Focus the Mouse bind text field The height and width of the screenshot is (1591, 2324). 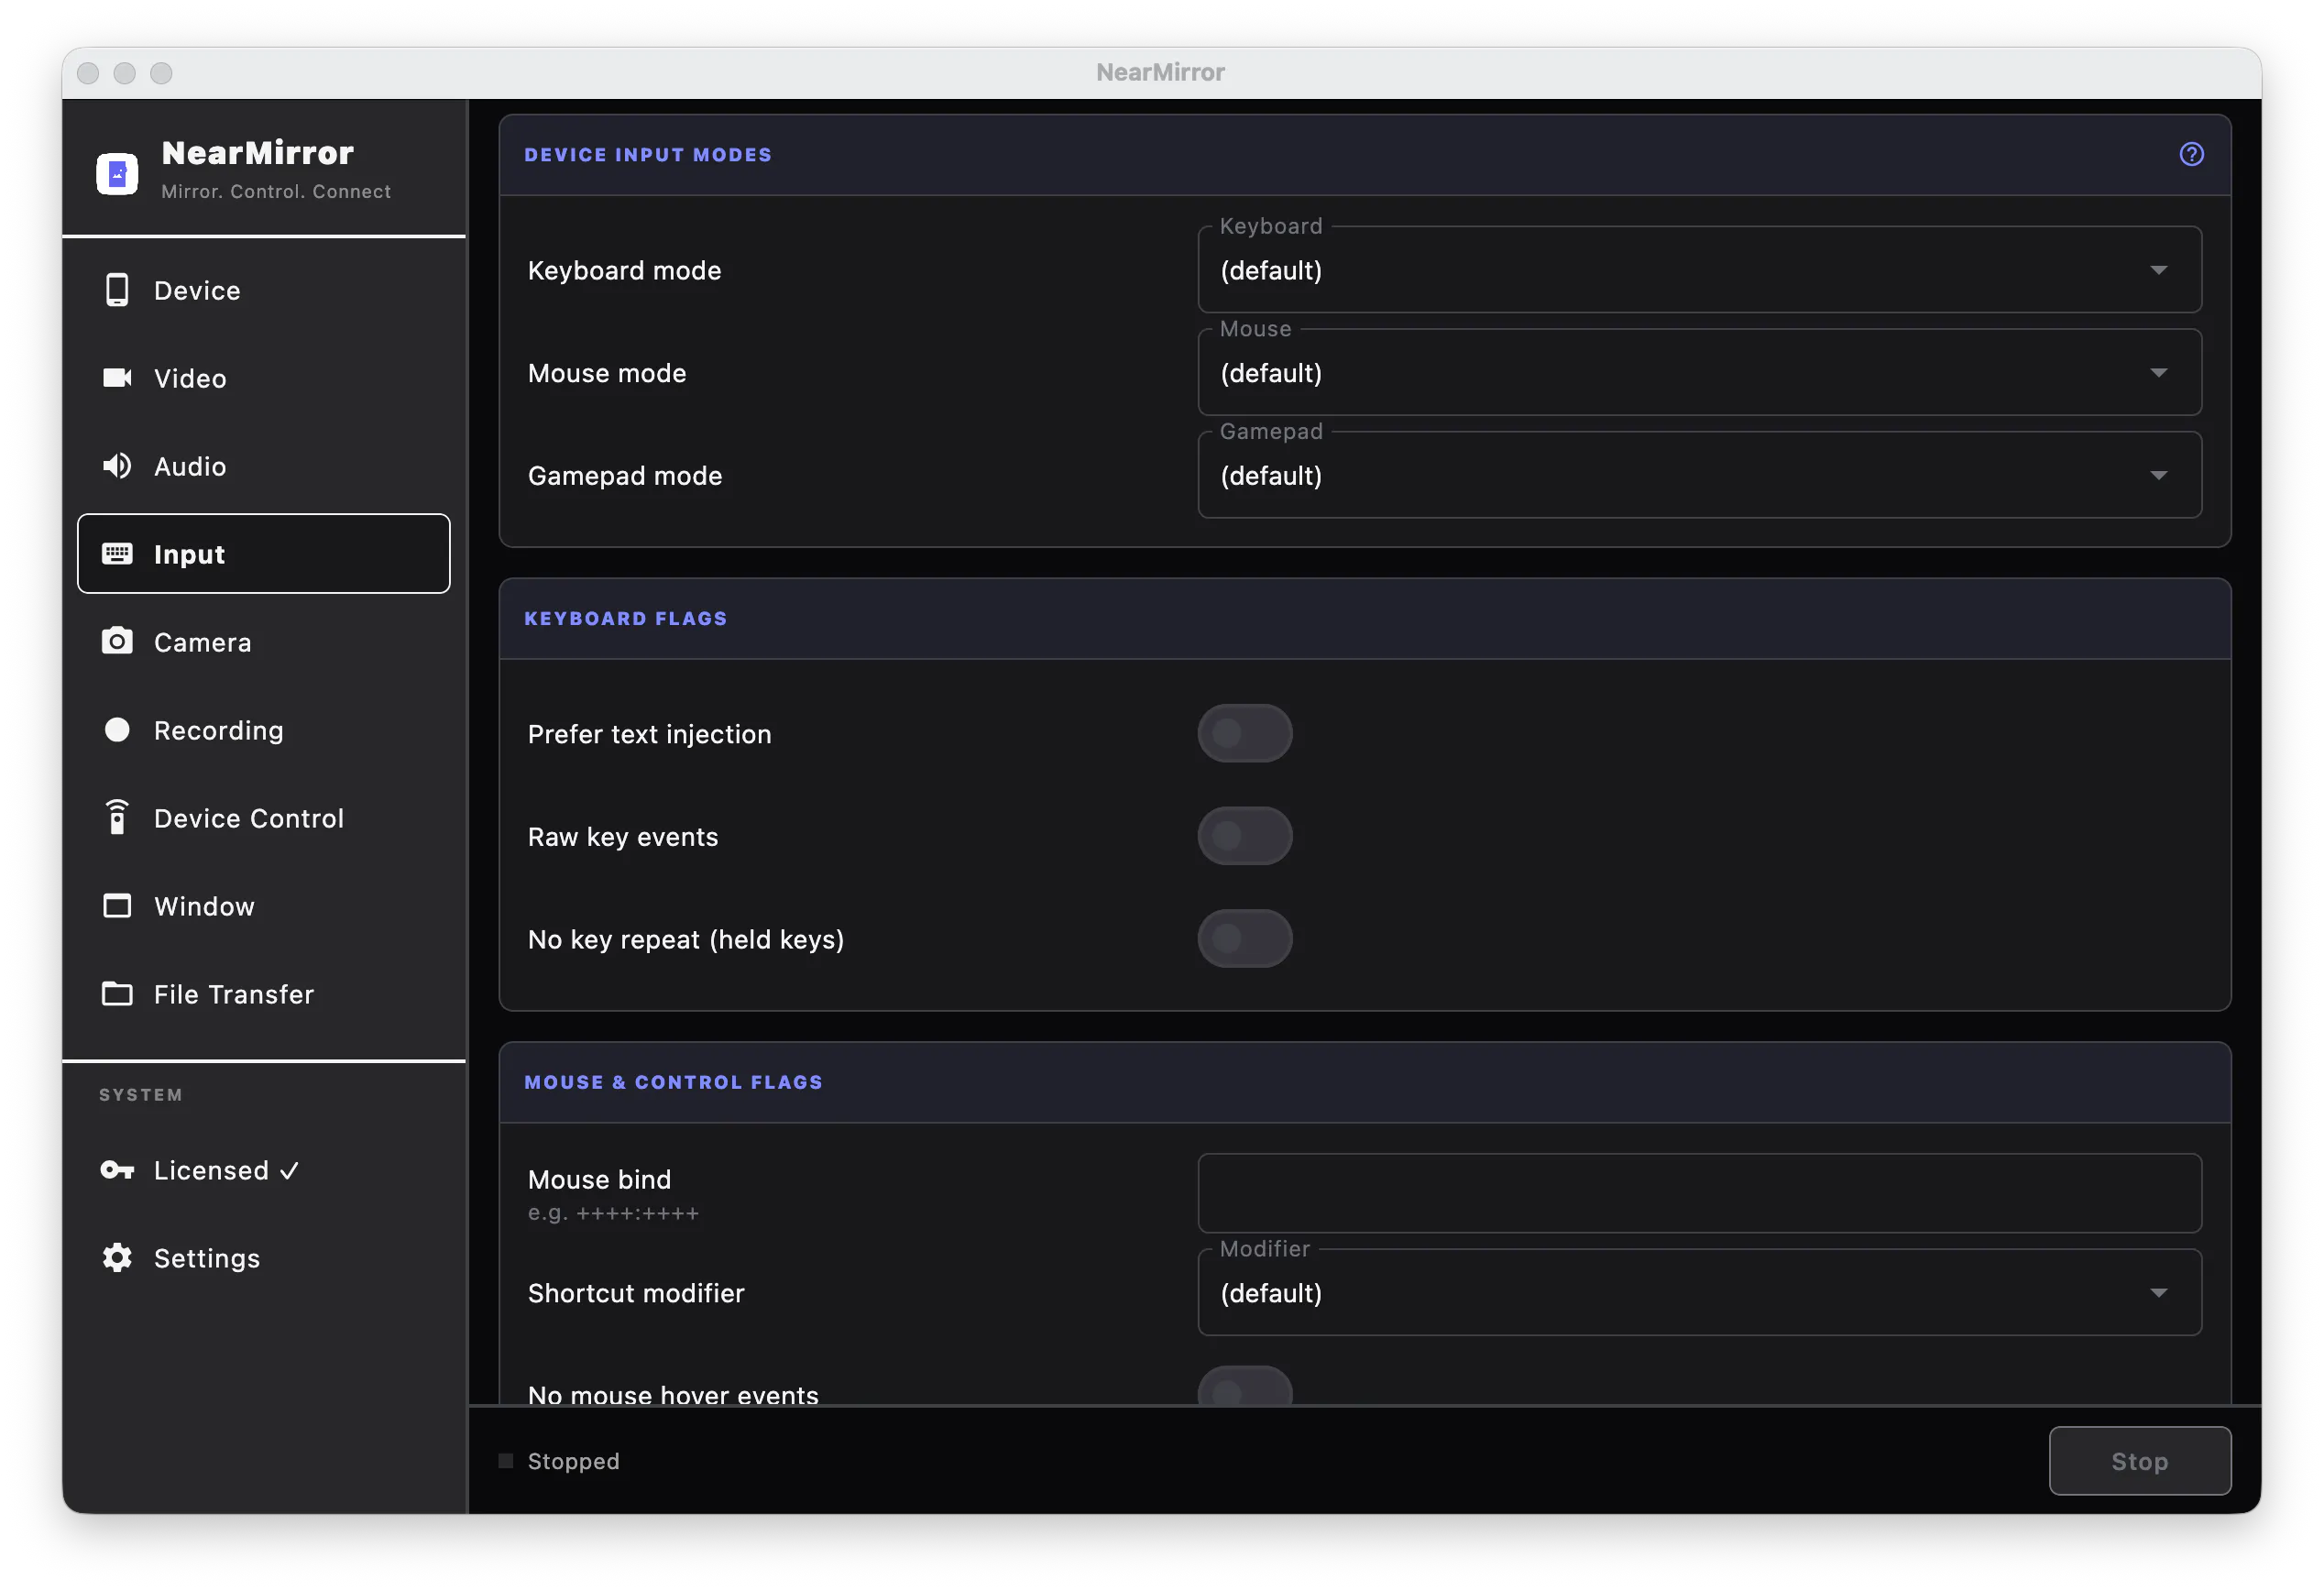[1699, 1193]
